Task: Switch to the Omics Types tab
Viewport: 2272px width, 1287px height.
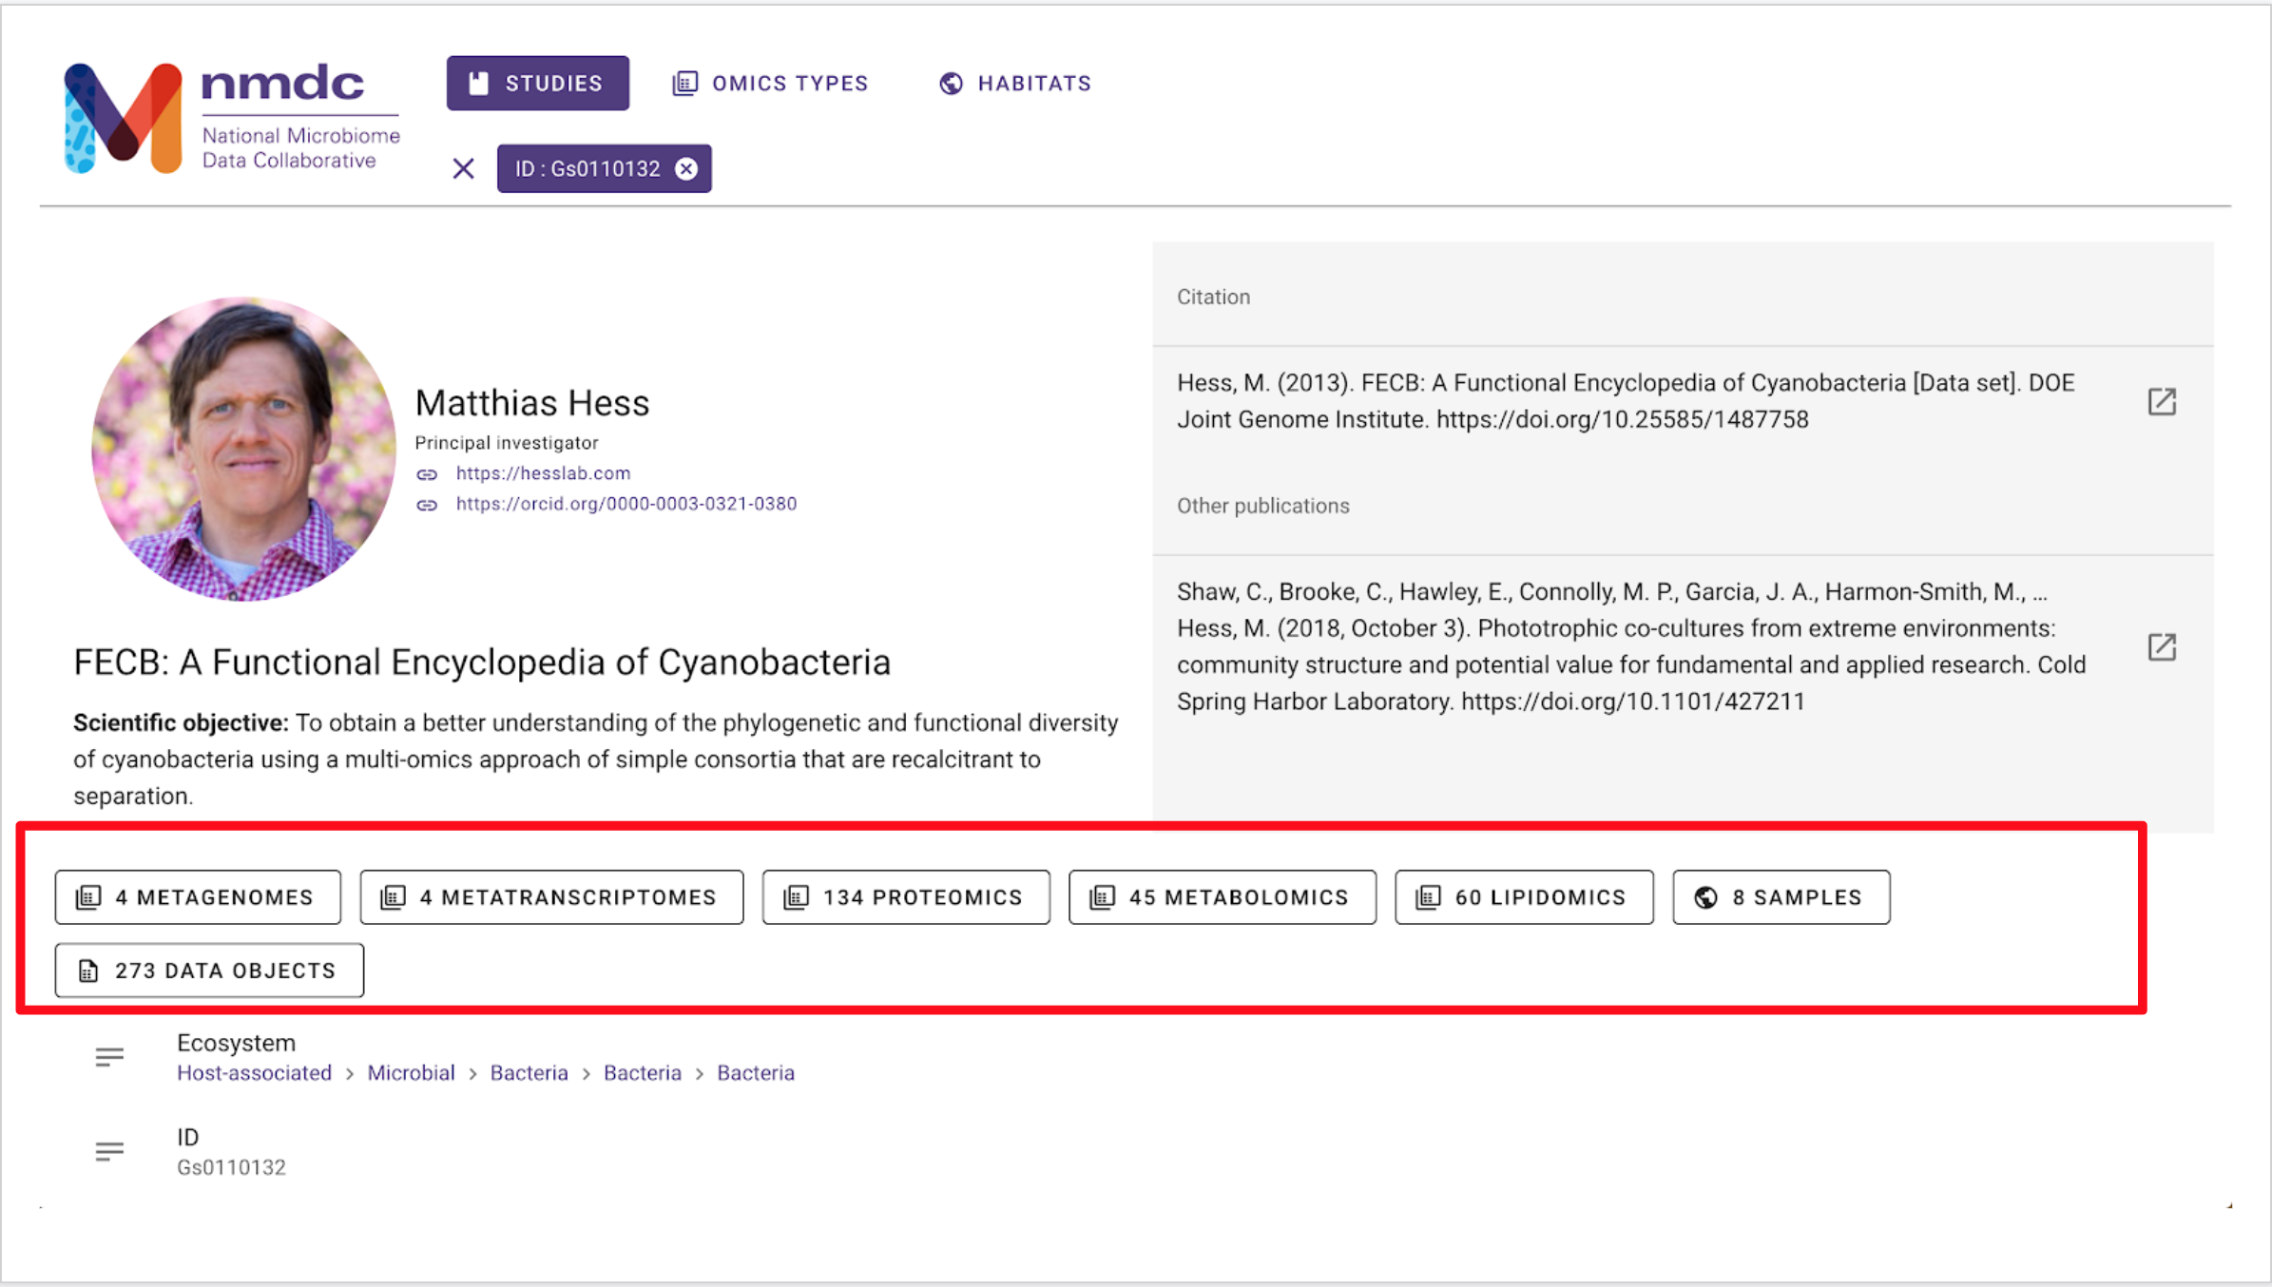Action: (x=770, y=83)
